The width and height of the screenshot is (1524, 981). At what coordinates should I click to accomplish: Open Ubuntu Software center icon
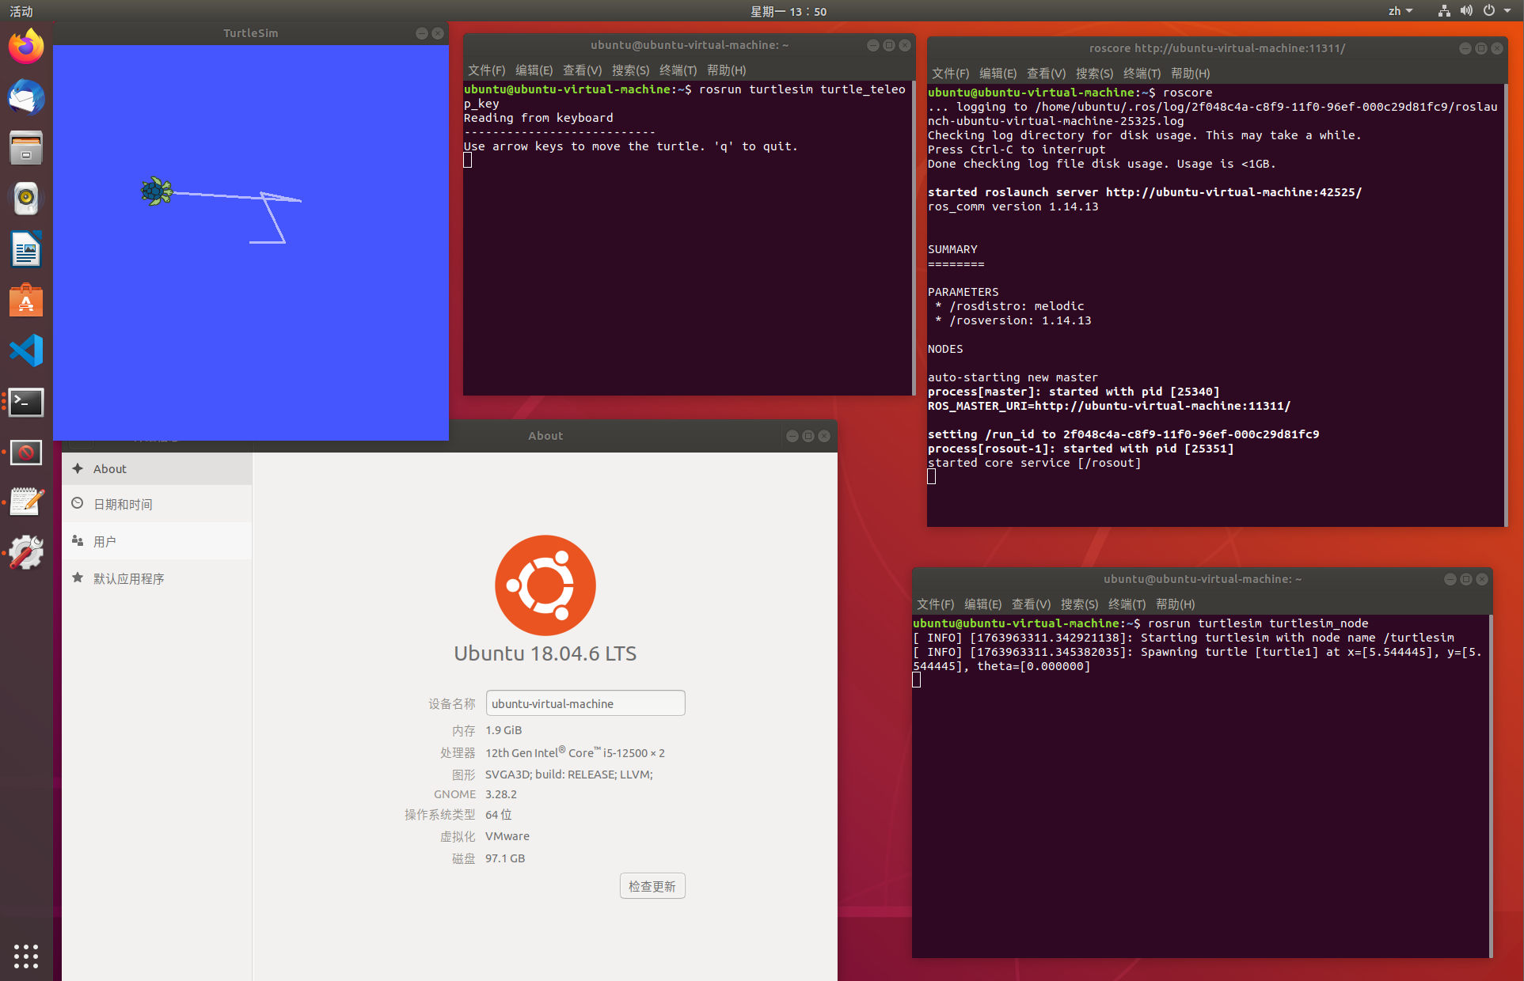pos(26,301)
